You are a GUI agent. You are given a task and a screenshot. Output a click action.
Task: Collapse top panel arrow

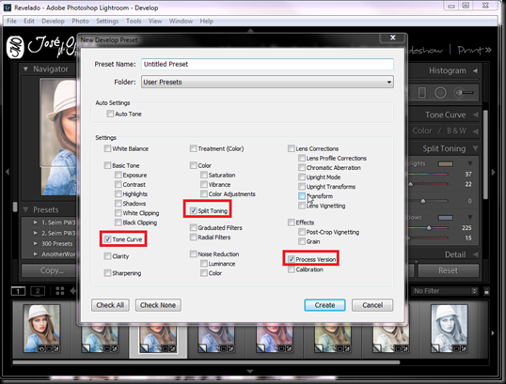coord(250,31)
